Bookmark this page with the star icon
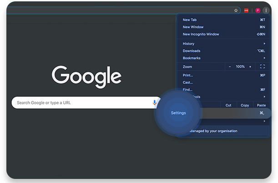278x183 pixels. coord(236,10)
